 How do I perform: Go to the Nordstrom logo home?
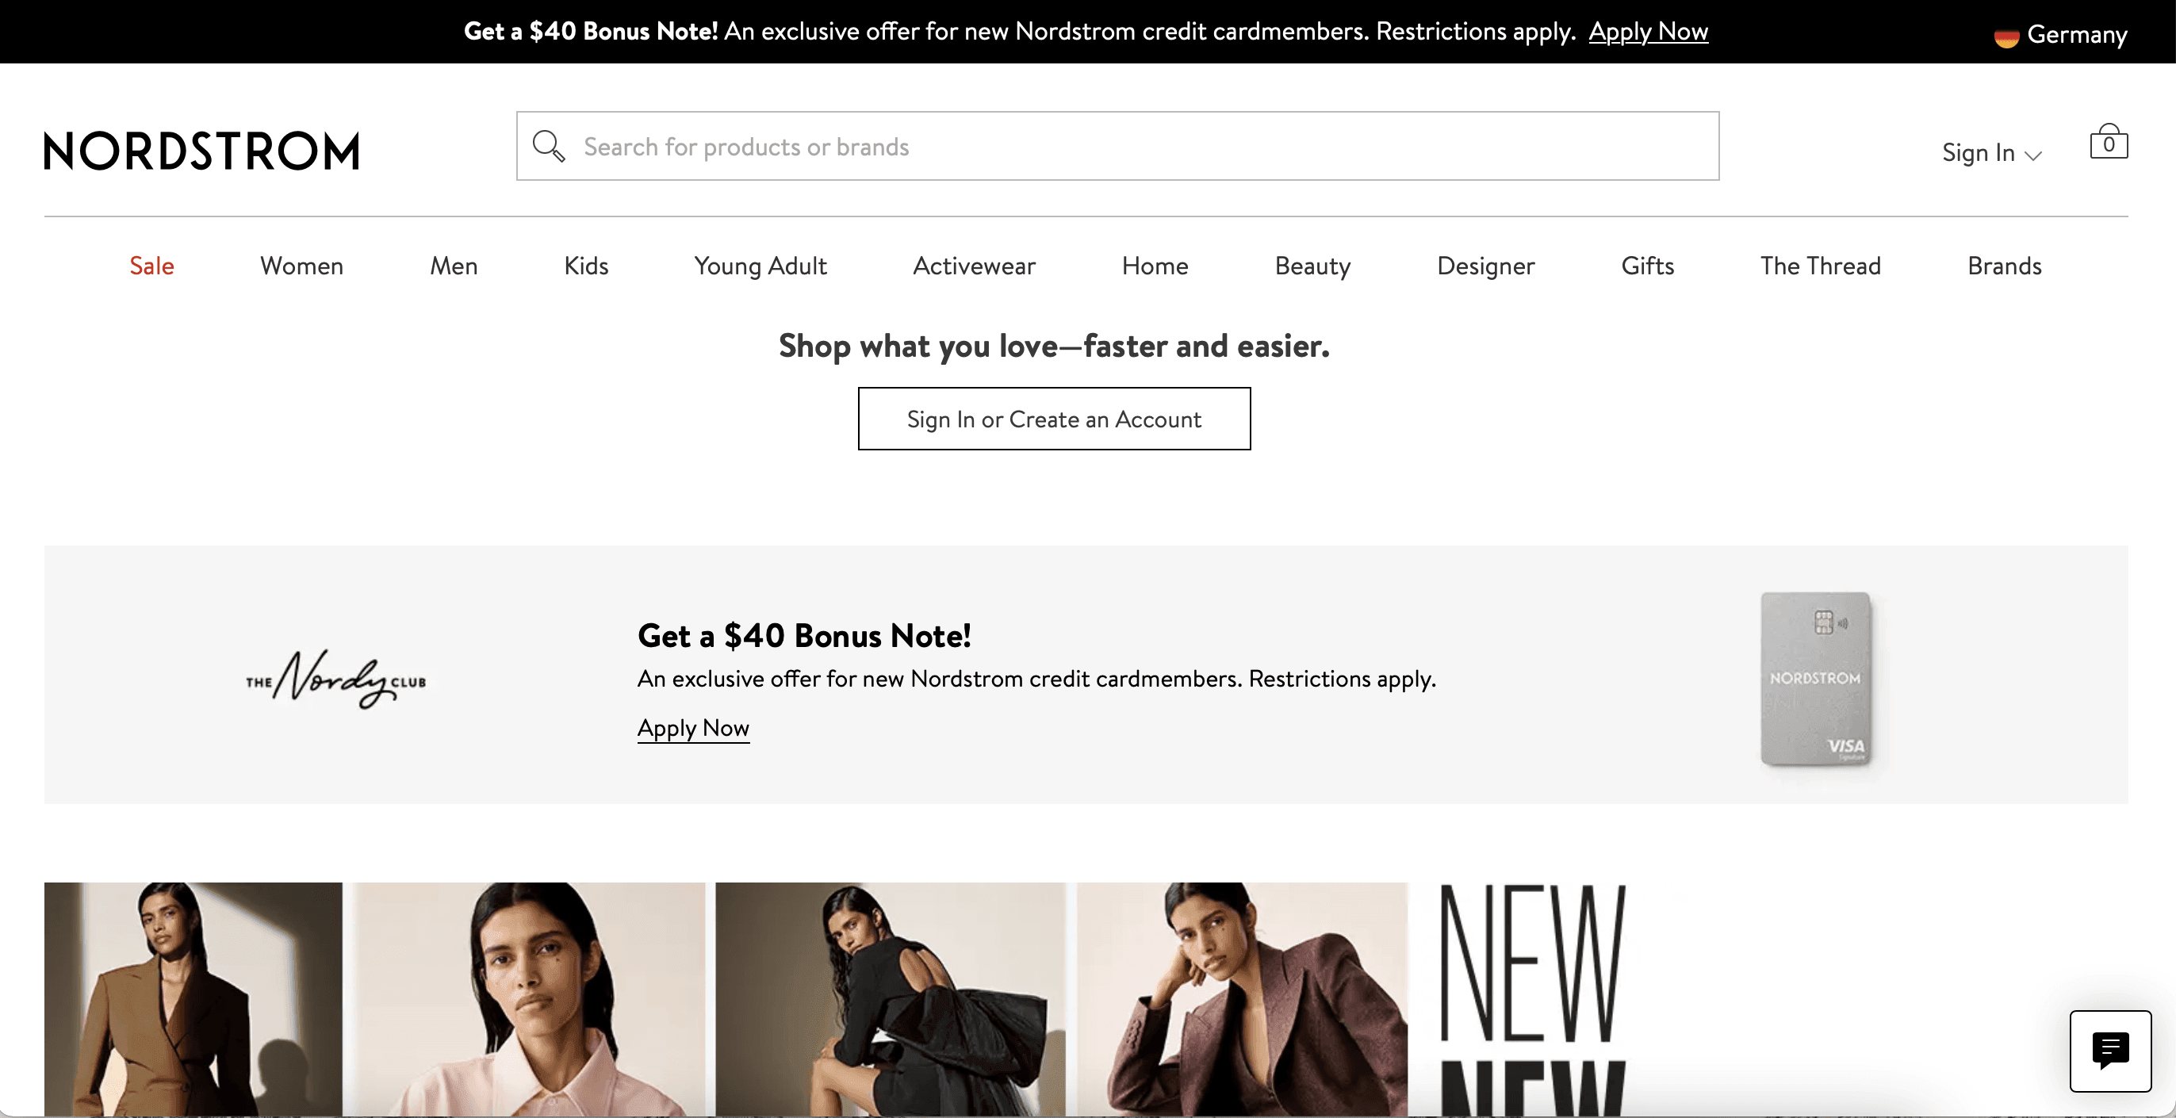click(202, 151)
